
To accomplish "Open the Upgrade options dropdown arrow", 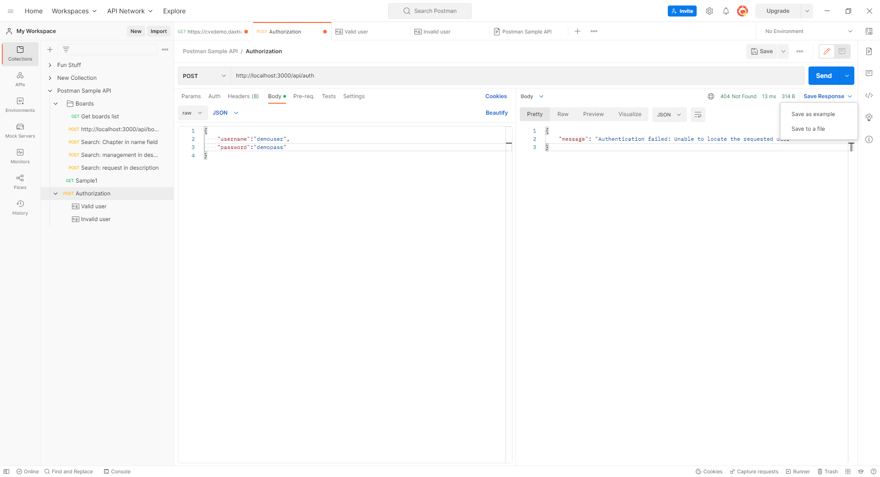I will pyautogui.click(x=807, y=11).
